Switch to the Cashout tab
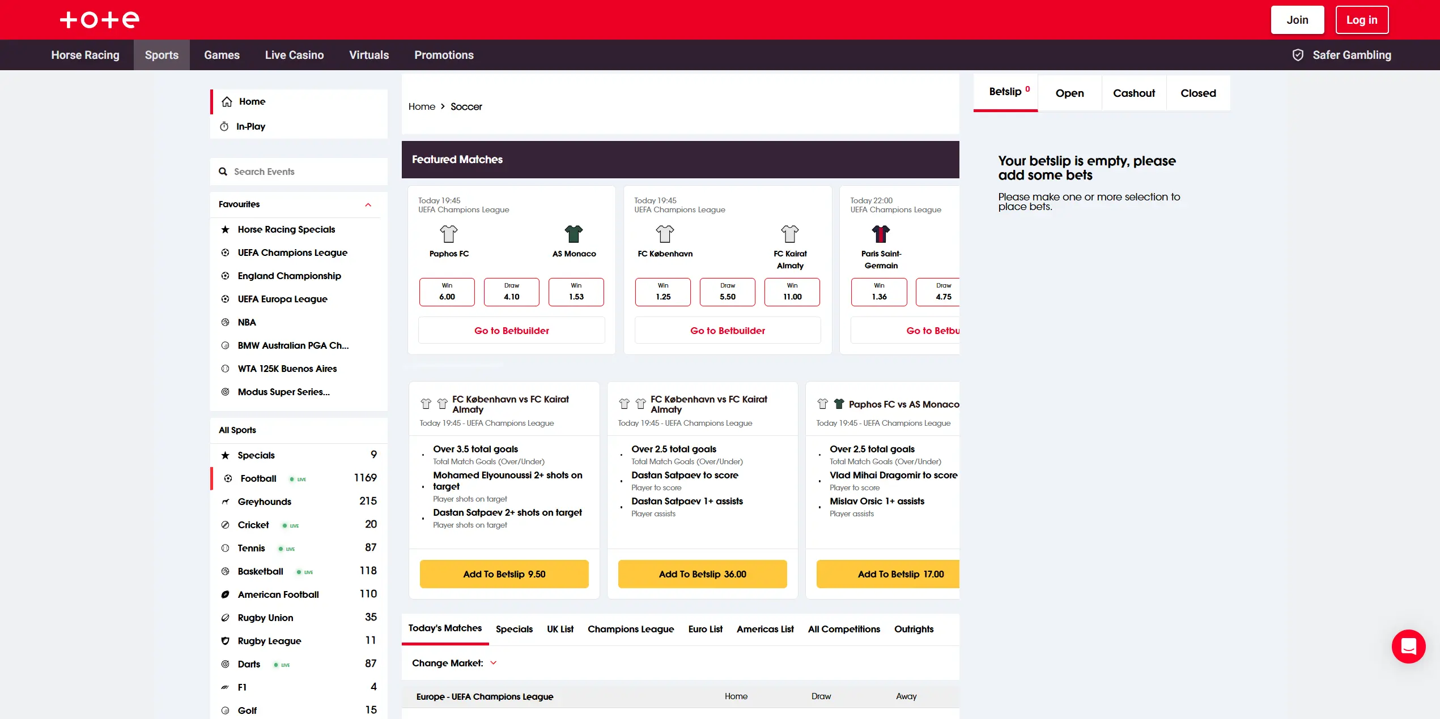Viewport: 1440px width, 719px height. click(1133, 93)
